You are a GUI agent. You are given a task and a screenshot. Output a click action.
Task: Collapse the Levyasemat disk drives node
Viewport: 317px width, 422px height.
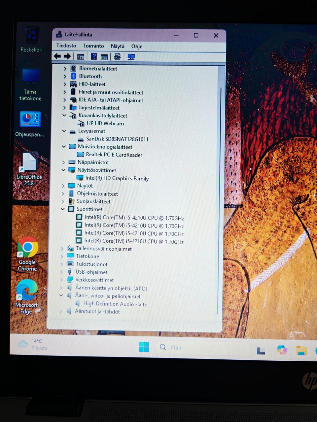pos(64,131)
